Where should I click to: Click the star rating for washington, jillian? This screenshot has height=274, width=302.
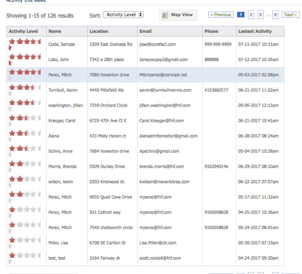tap(25, 105)
